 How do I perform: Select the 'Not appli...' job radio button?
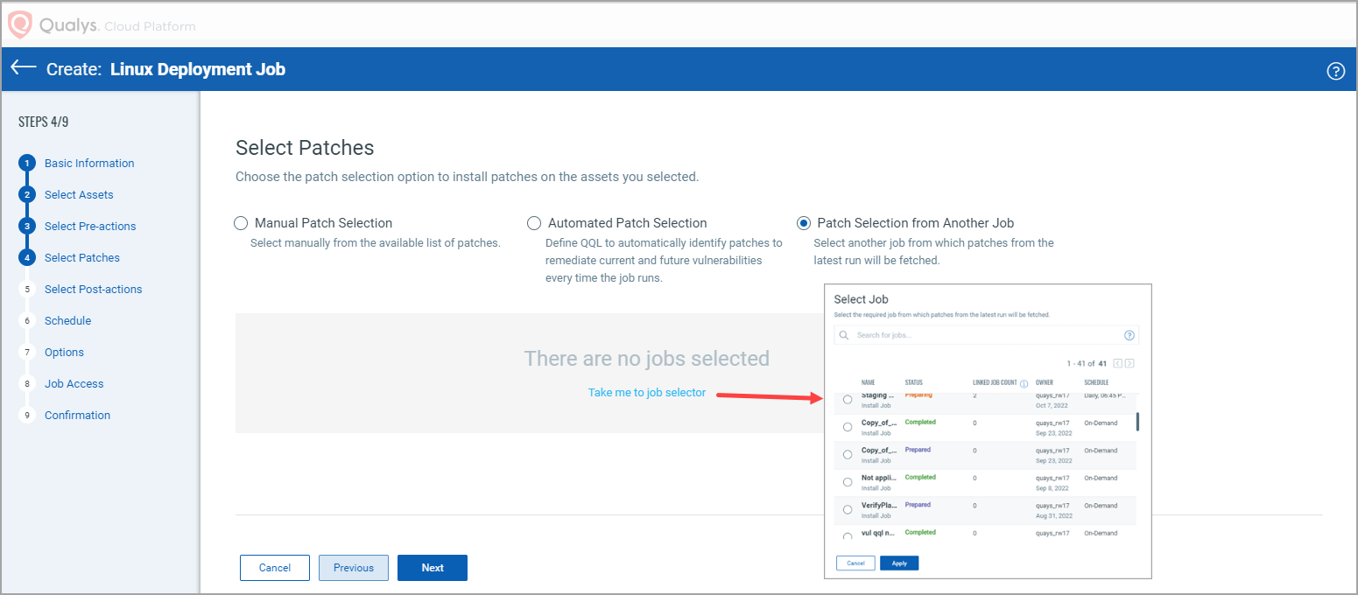tap(848, 482)
